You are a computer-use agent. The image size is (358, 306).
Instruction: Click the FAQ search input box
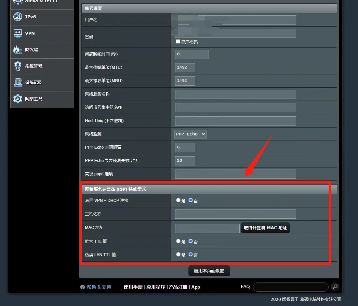(291, 287)
